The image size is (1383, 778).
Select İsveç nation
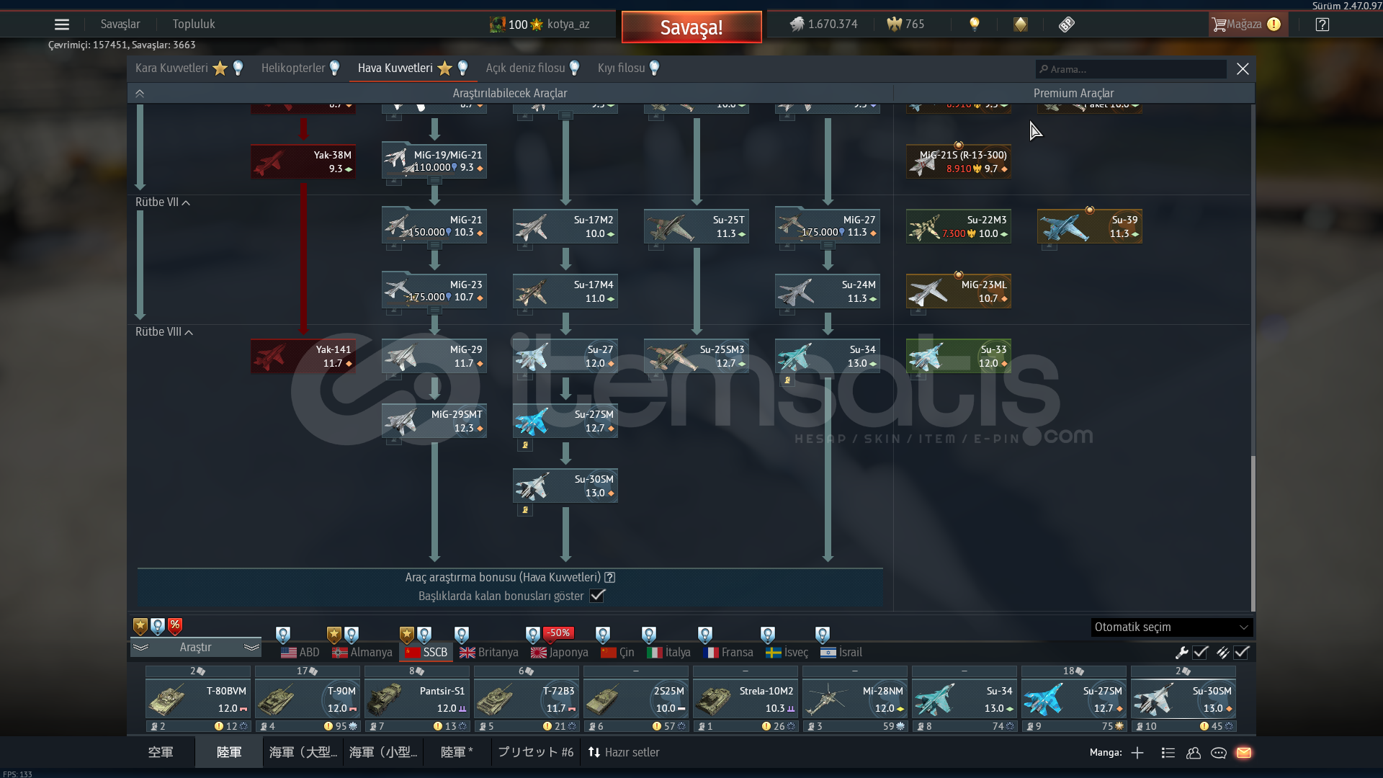pos(787,653)
